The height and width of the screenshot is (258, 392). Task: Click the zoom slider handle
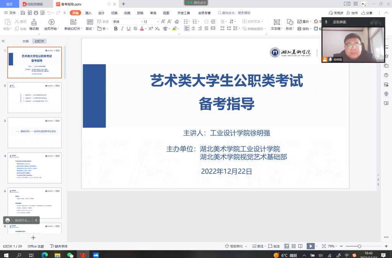click(359, 246)
